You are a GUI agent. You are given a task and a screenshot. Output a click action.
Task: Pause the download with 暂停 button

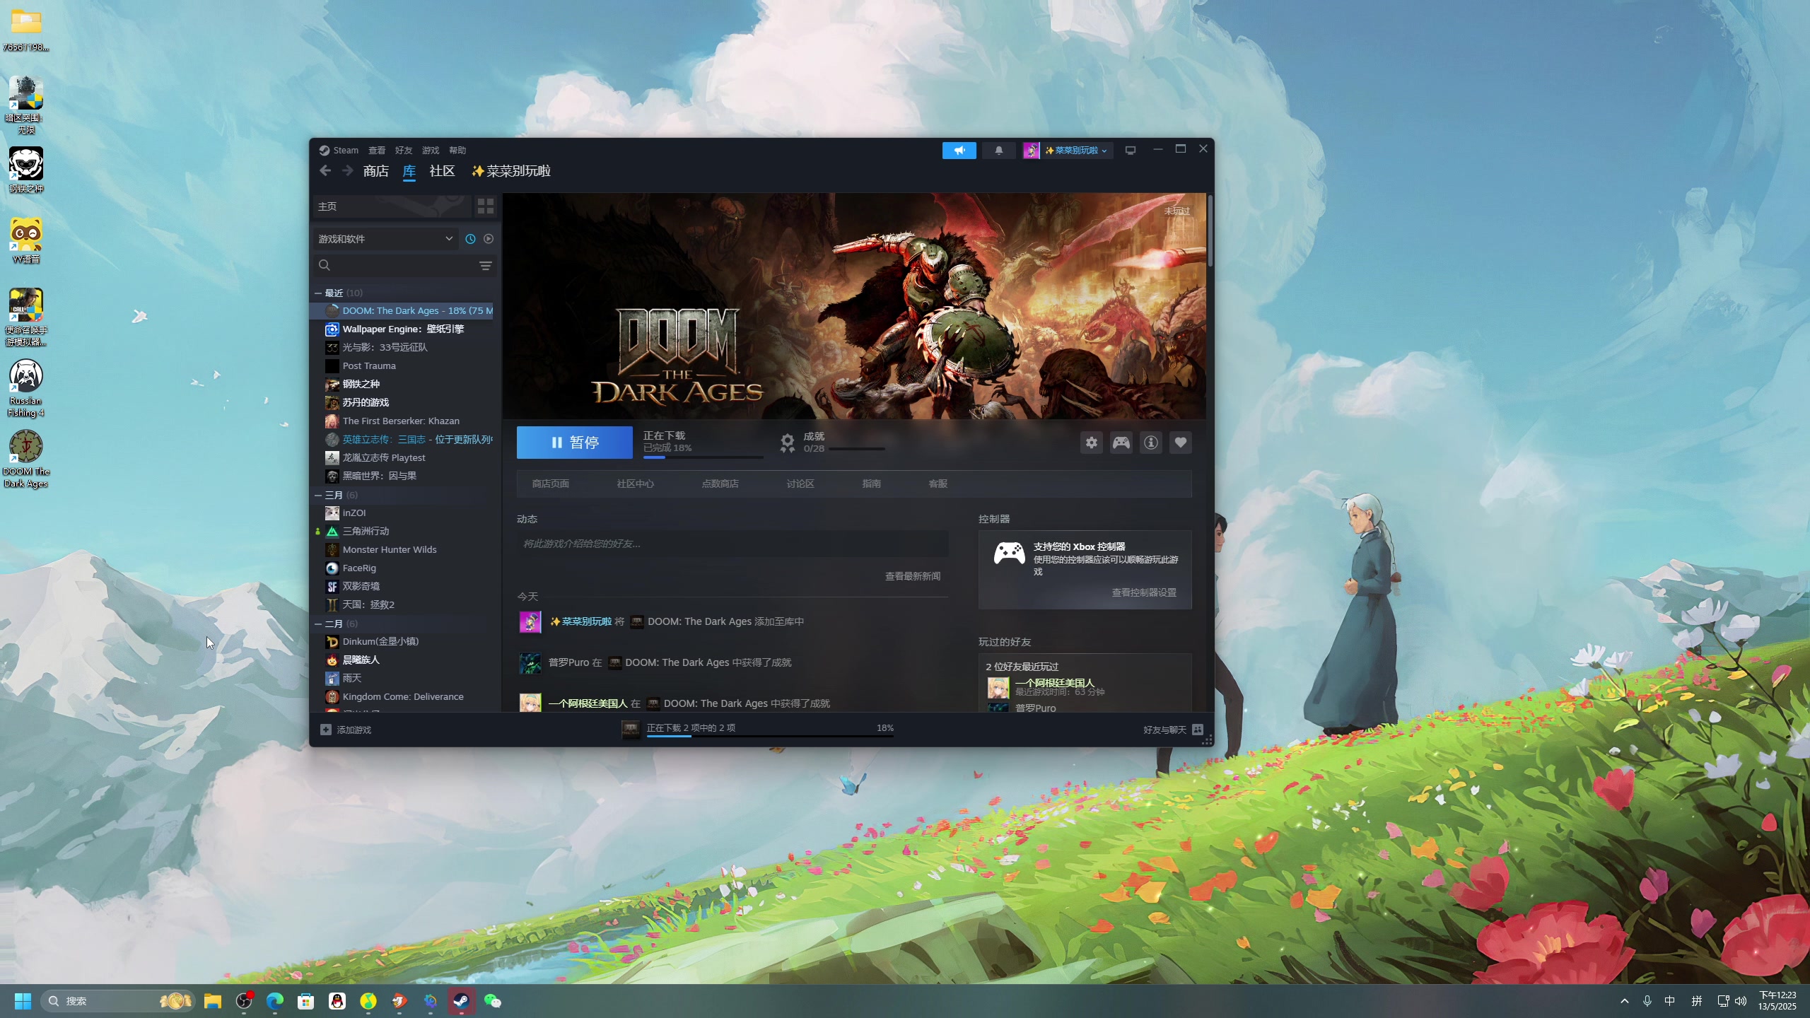click(x=575, y=443)
